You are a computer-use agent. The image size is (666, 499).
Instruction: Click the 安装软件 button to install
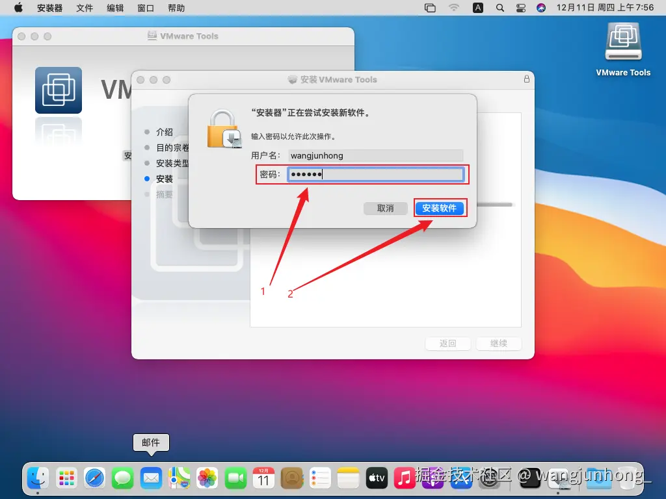point(440,208)
